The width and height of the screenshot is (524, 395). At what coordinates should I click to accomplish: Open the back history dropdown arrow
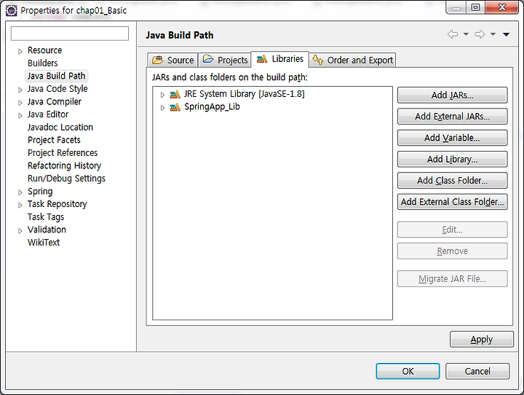tap(466, 34)
